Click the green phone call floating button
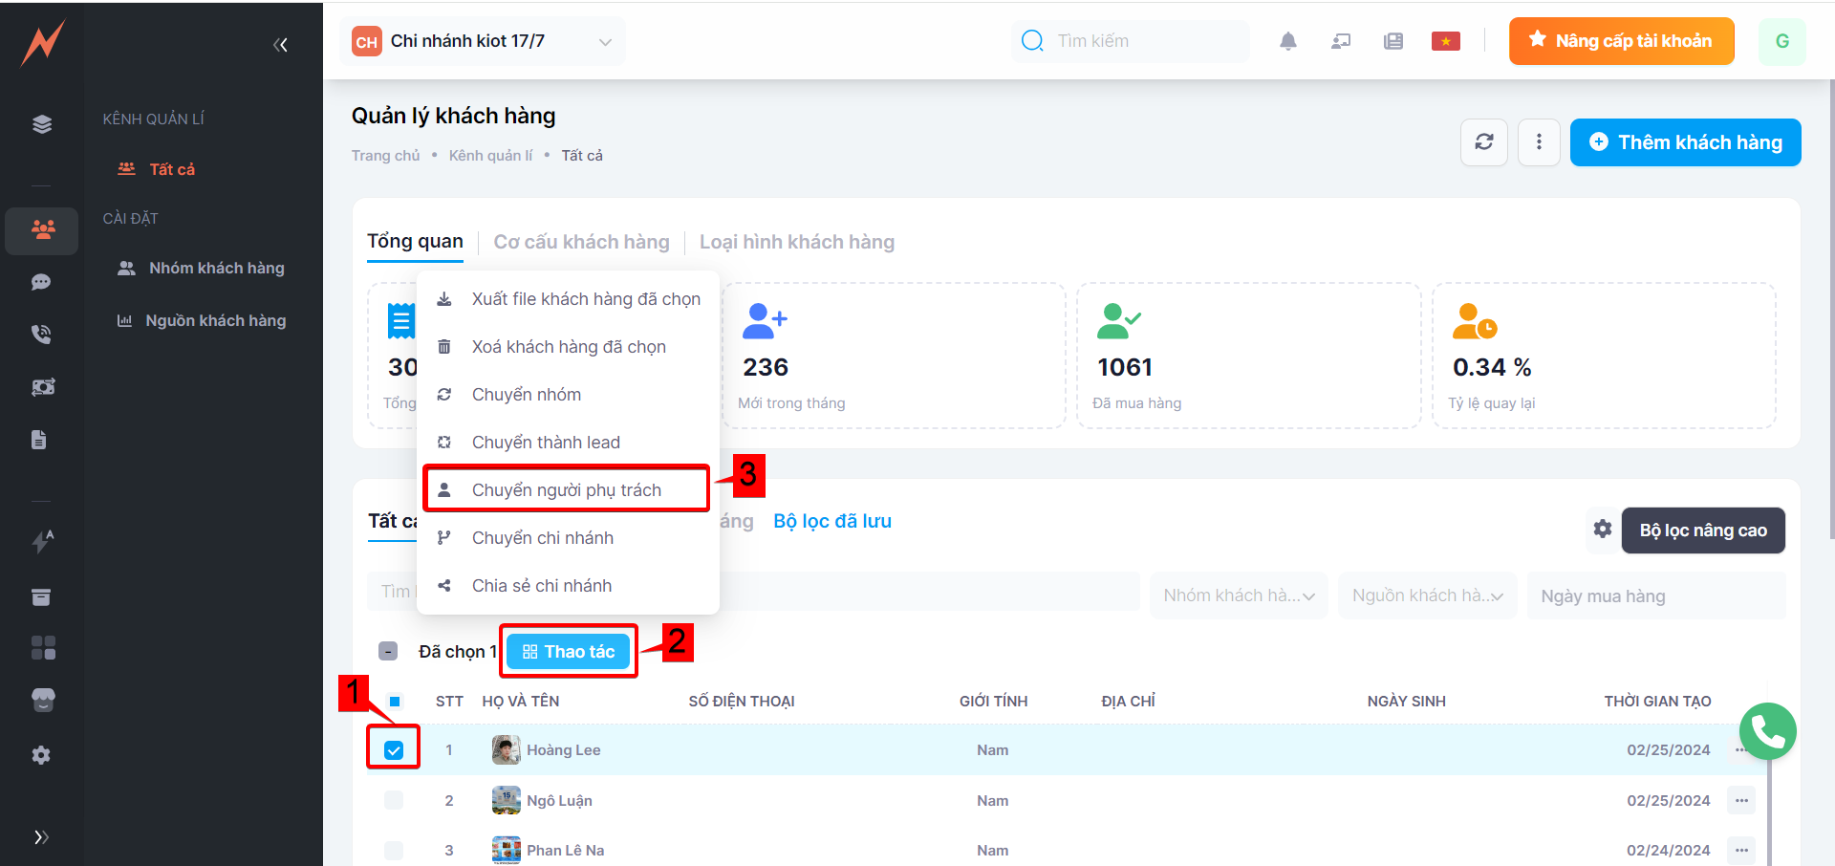The width and height of the screenshot is (1835, 866). 1767,731
